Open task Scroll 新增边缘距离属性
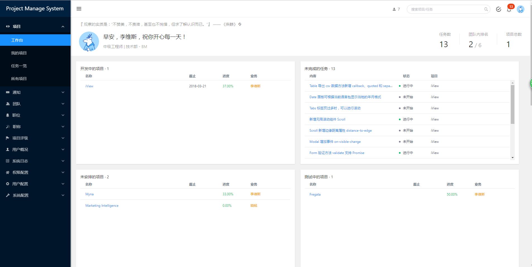The height and width of the screenshot is (267, 532). [340, 131]
